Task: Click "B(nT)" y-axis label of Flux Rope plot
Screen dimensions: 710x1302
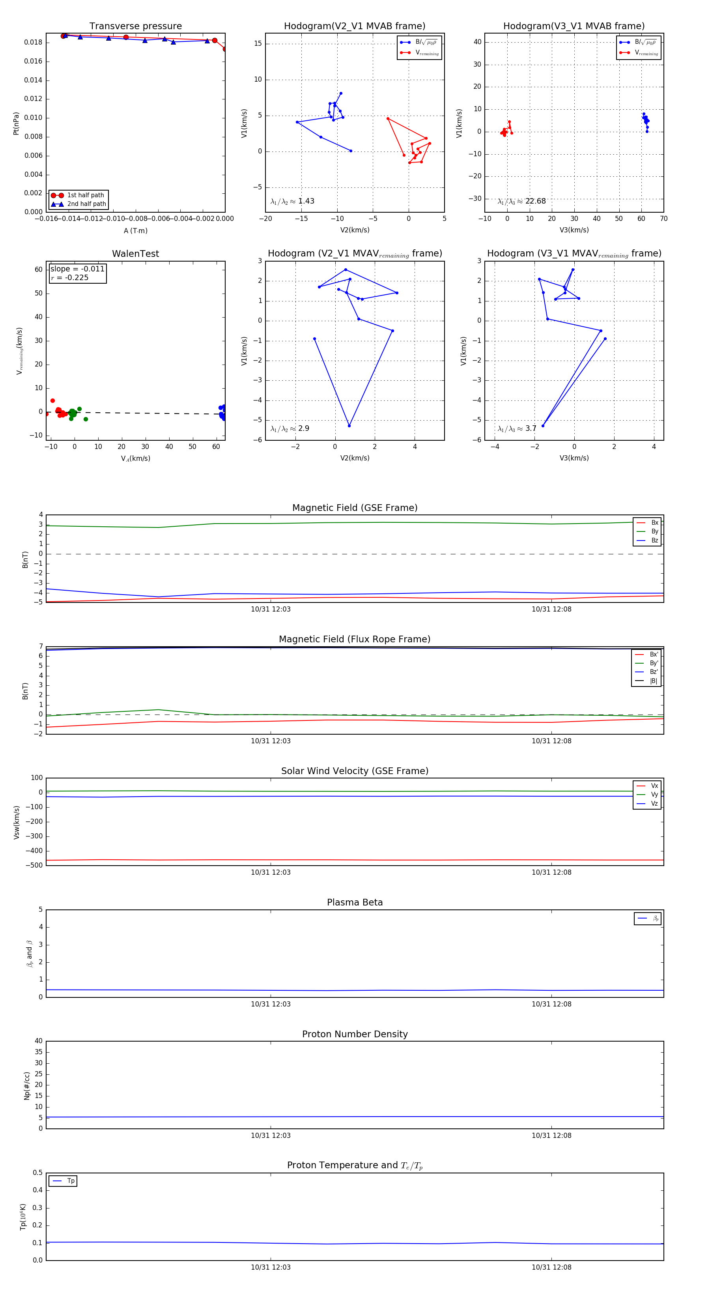Action: [25, 691]
